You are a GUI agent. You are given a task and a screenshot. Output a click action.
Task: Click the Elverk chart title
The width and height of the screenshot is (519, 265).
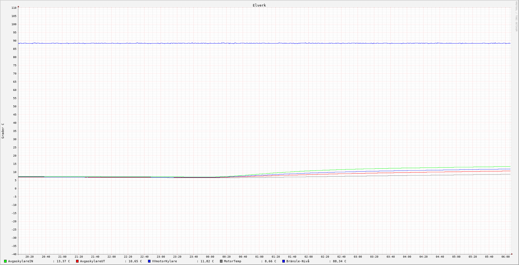coord(259,5)
